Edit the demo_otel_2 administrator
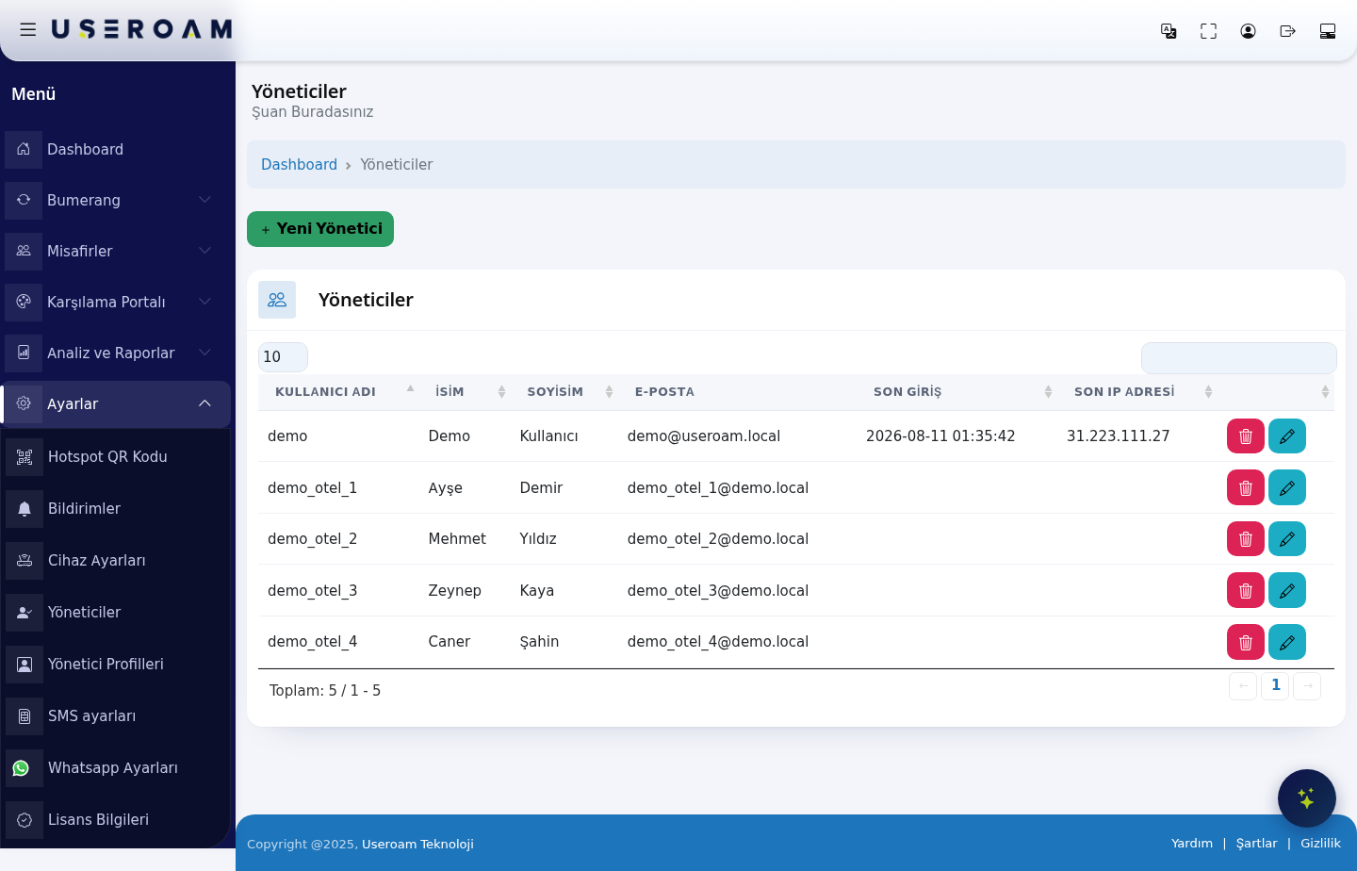 coord(1287,539)
